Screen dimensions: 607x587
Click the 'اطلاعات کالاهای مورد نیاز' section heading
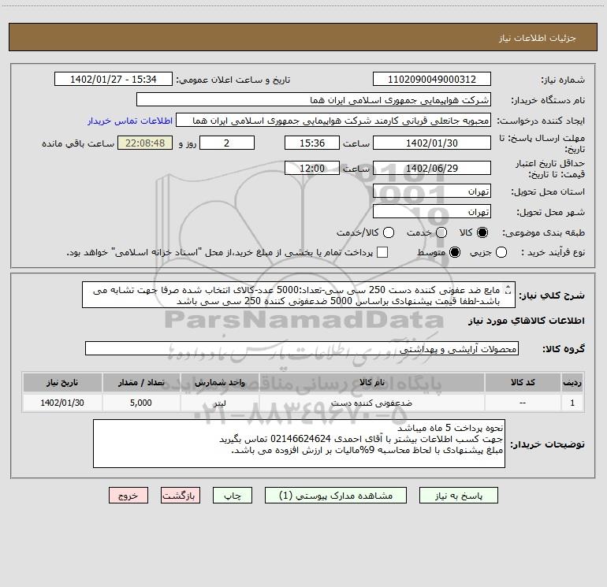pyautogui.click(x=527, y=321)
